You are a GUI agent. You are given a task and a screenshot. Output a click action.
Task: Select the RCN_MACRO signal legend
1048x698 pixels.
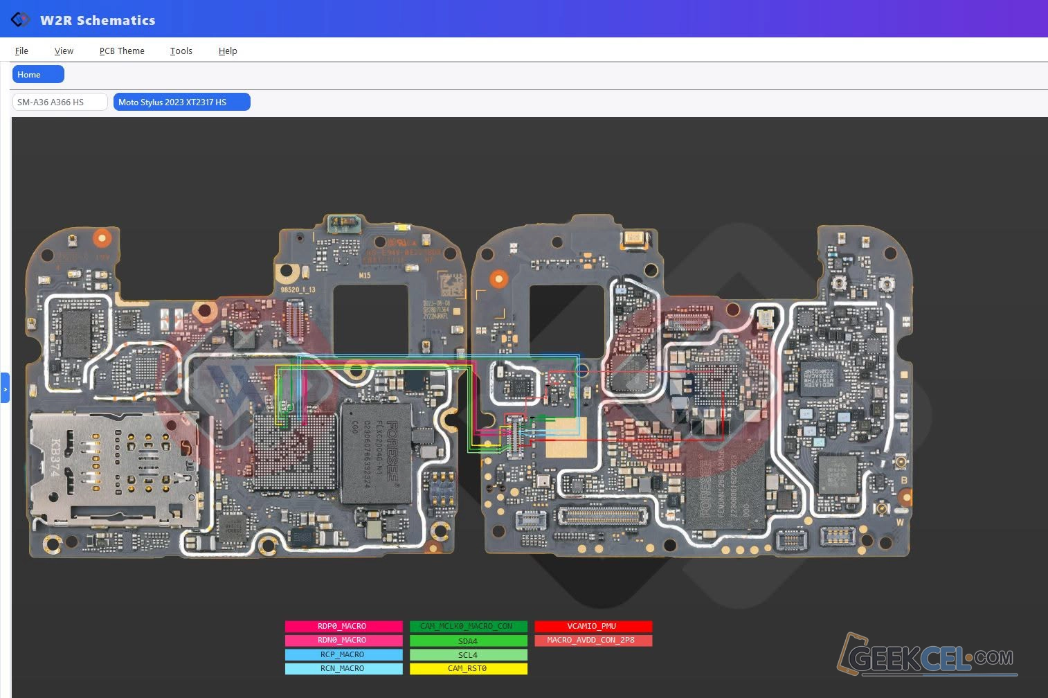point(343,668)
